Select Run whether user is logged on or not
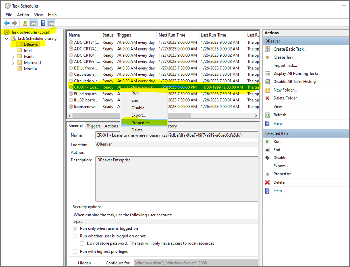350x267 pixels. (x=75, y=236)
